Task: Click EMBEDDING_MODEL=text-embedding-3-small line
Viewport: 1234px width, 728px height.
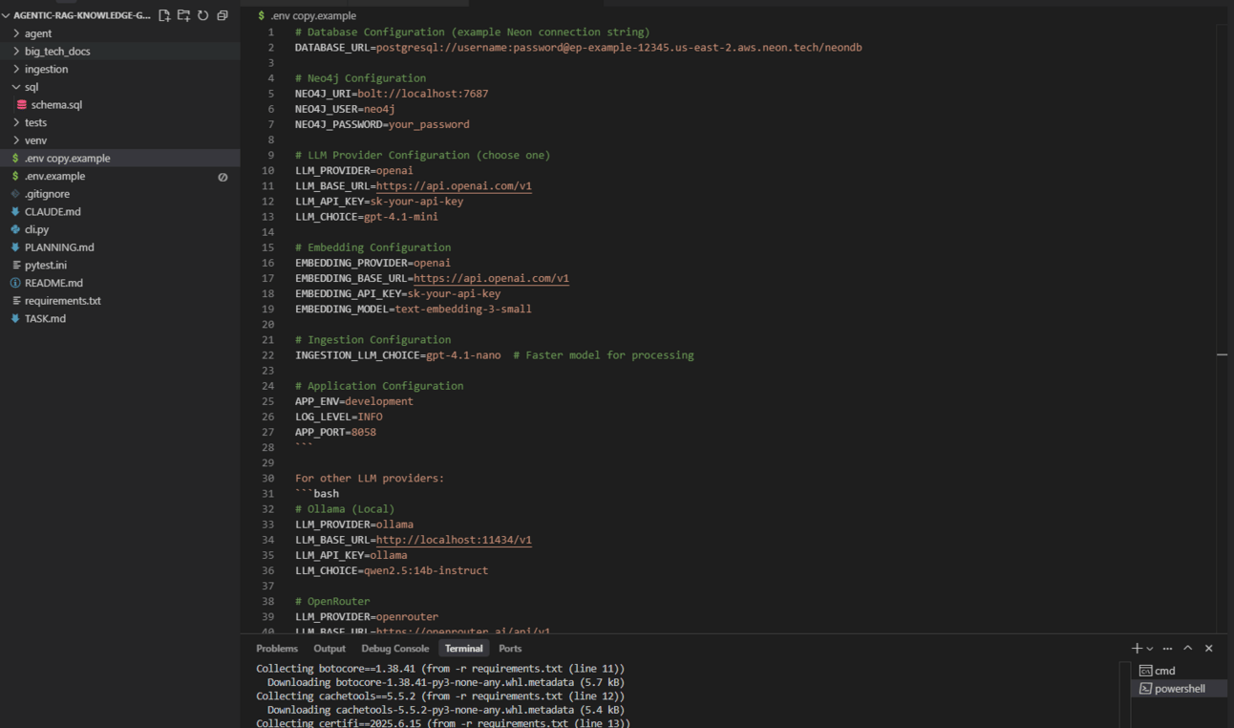Action: click(414, 310)
